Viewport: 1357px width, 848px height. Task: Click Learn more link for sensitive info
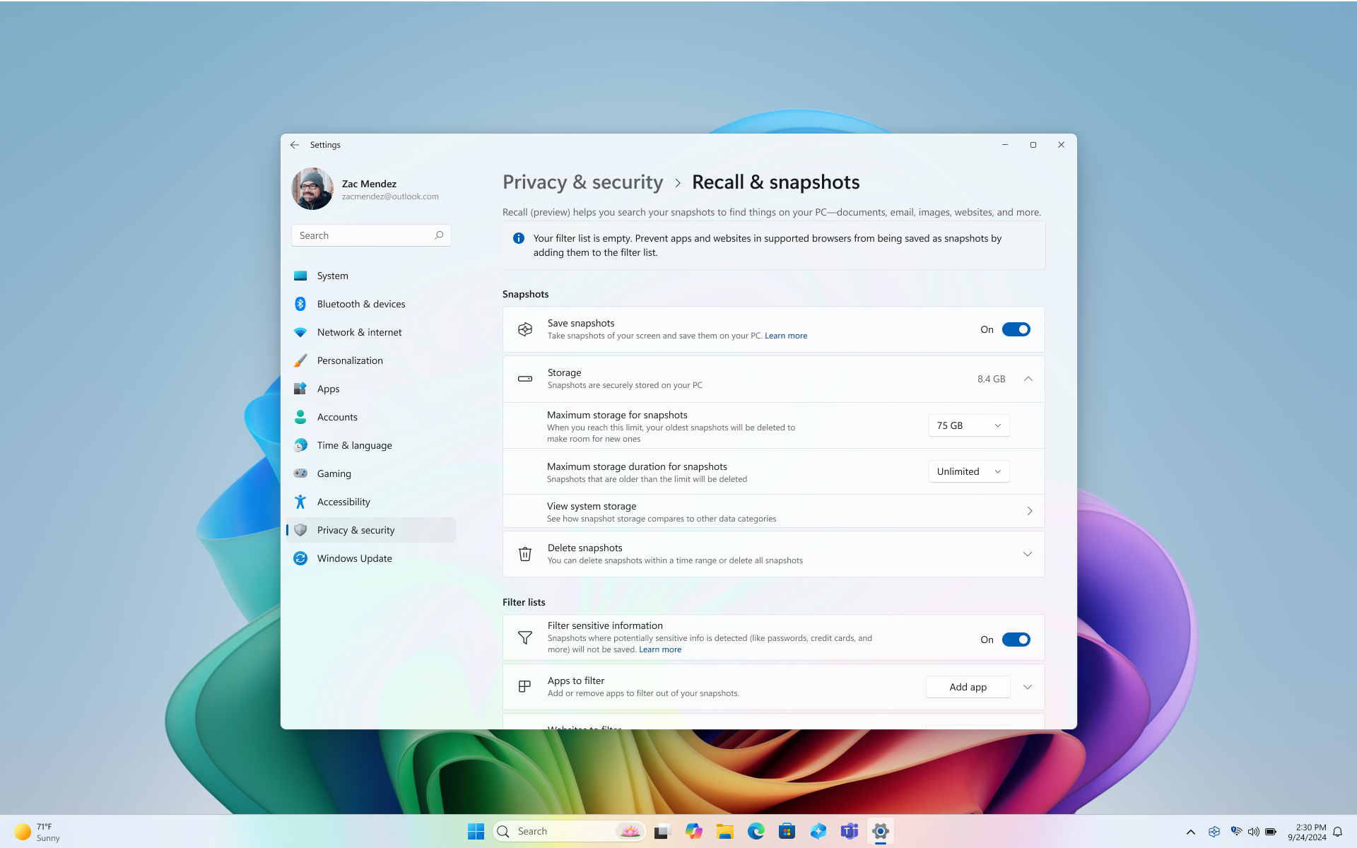(660, 649)
